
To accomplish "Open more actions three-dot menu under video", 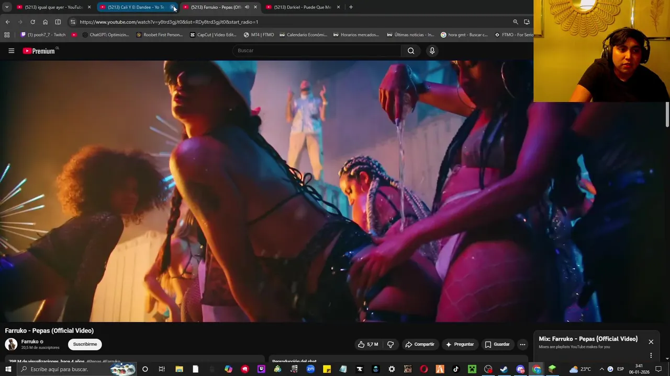I will 522,344.
